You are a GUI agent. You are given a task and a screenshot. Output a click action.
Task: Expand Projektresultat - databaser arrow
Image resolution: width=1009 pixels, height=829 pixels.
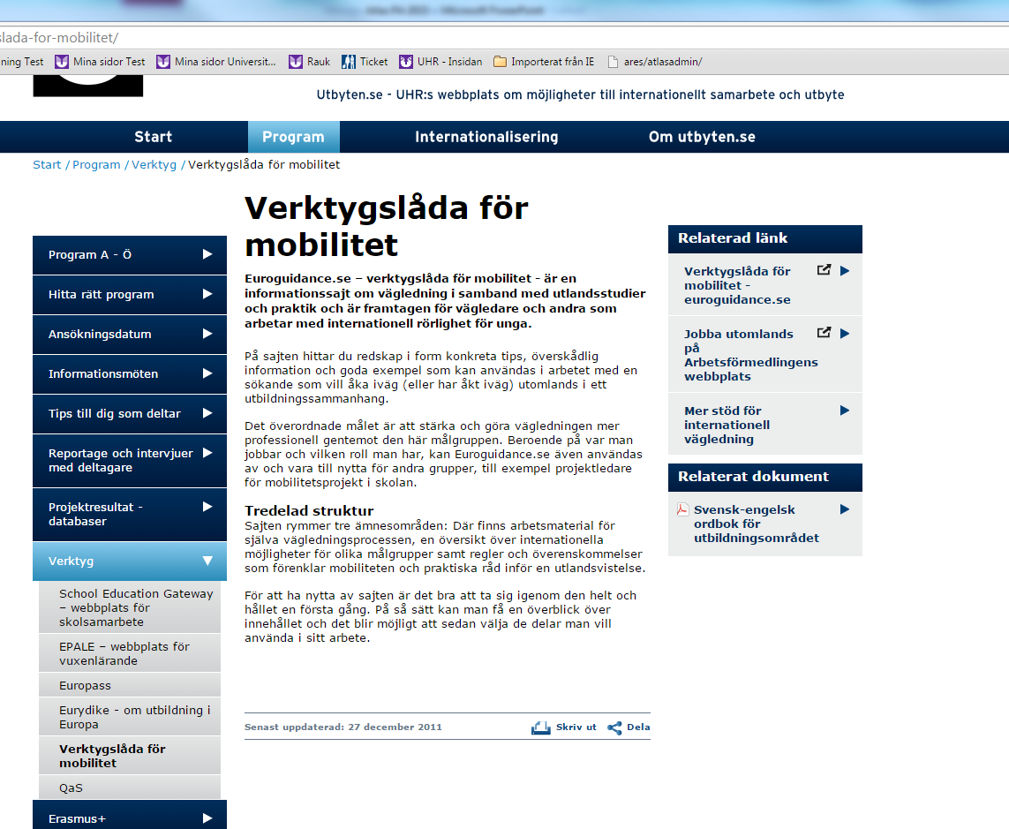[x=207, y=507]
